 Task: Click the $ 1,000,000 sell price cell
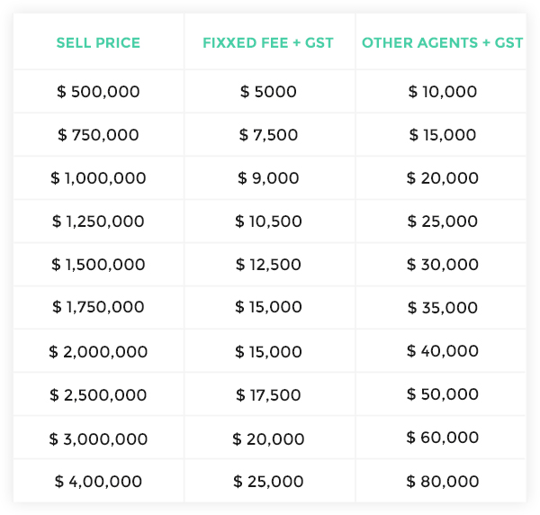98,178
